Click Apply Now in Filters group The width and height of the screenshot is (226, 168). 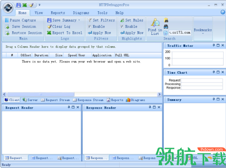99,33
